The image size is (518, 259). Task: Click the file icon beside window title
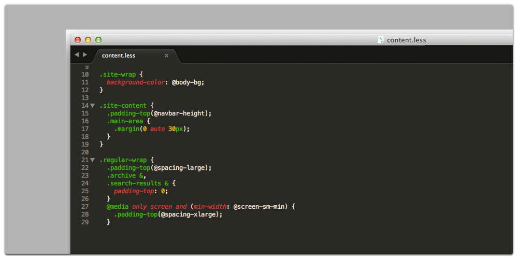[381, 40]
